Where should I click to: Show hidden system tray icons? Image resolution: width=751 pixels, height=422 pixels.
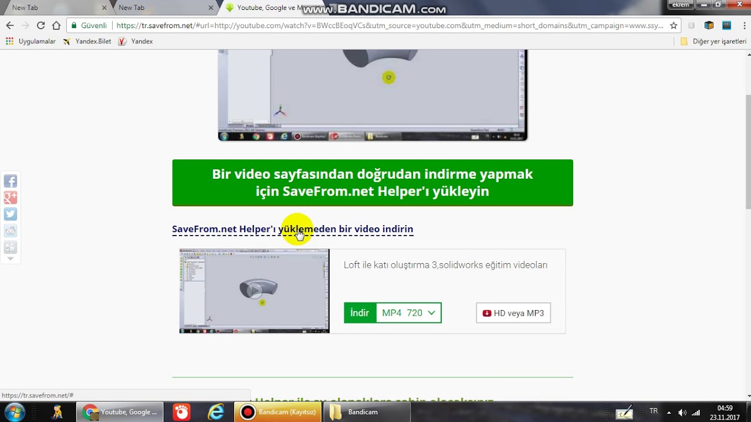669,412
